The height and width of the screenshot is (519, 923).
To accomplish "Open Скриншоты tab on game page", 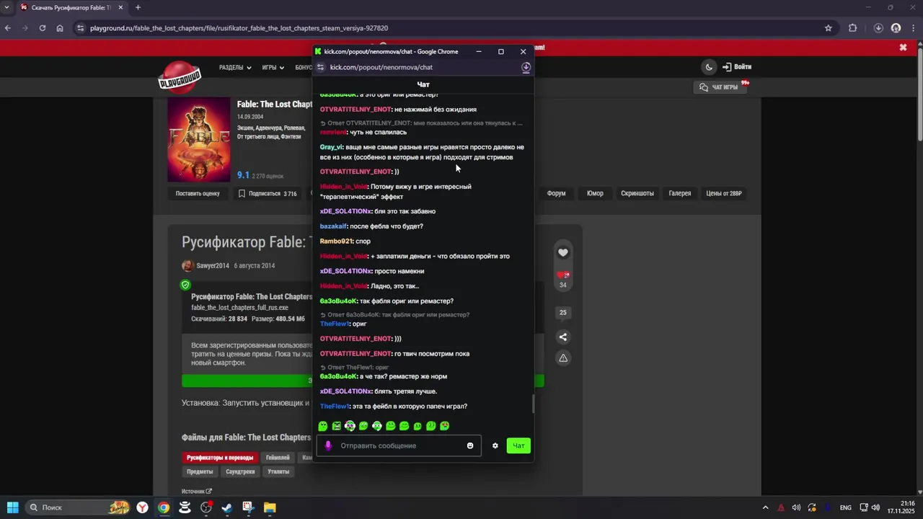I will (x=637, y=193).
